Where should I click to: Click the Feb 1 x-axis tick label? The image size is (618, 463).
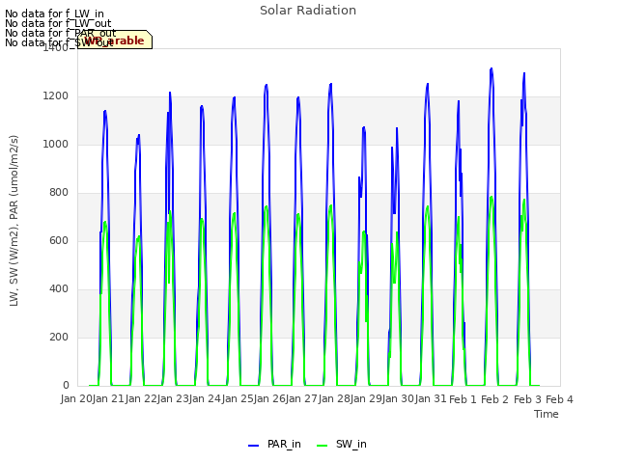(463, 399)
